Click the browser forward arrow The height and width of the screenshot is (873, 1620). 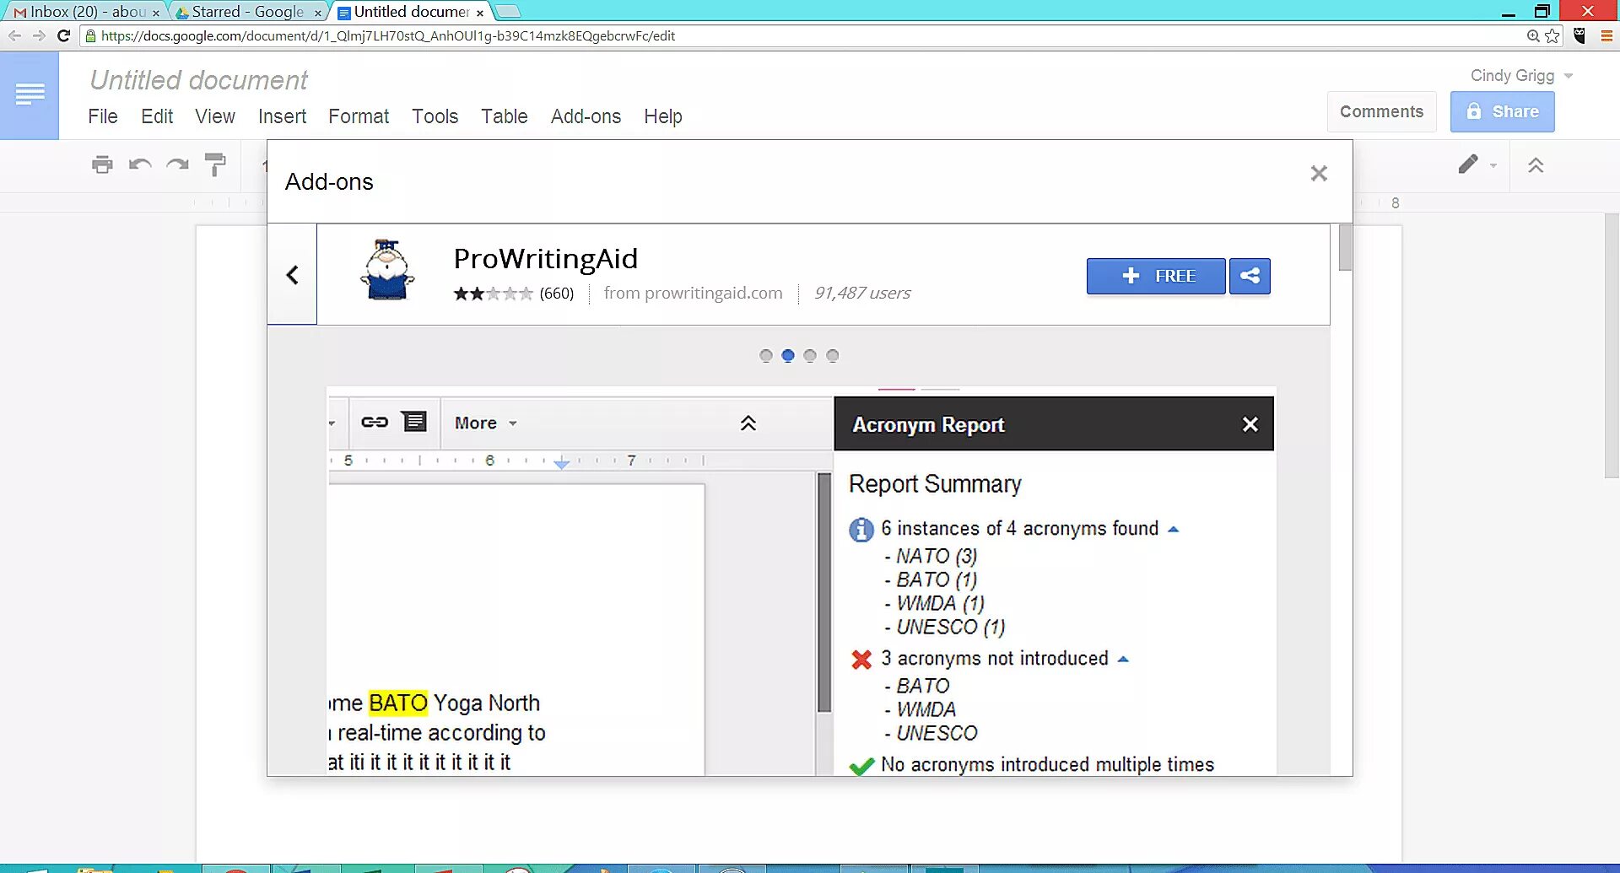(x=39, y=35)
